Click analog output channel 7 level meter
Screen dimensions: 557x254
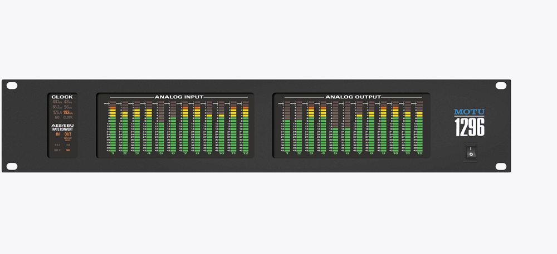click(359, 127)
